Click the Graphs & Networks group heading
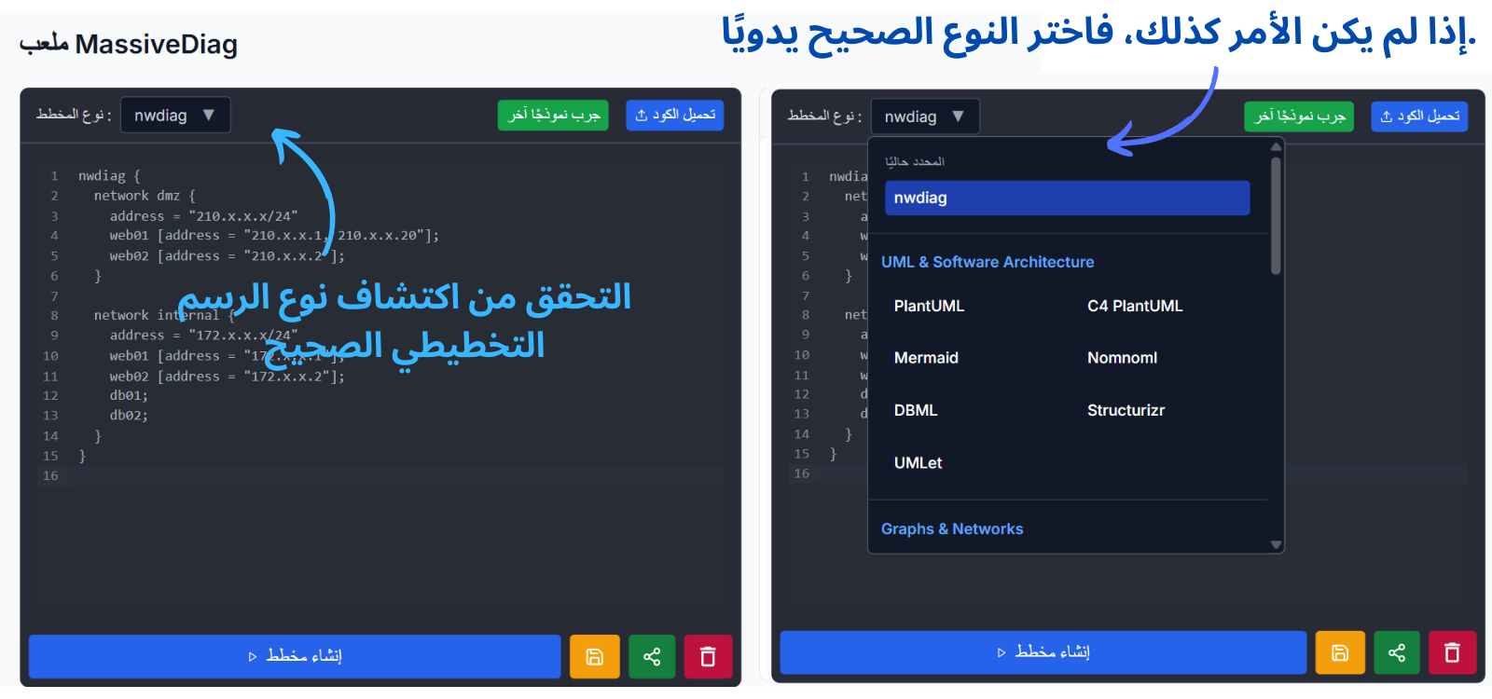Image resolution: width=1492 pixels, height=699 pixels. click(952, 528)
